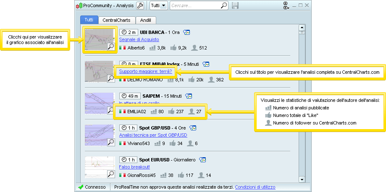Screen dimensions: 386x192
Task: Open Spot EUR/USD chart icon
Action: [x=202, y=159]
